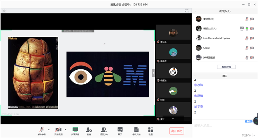Click chat sender name 刘学爽

coord(198,107)
